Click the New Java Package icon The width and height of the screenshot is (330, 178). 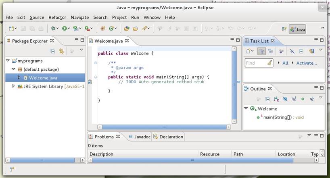(x=103, y=29)
